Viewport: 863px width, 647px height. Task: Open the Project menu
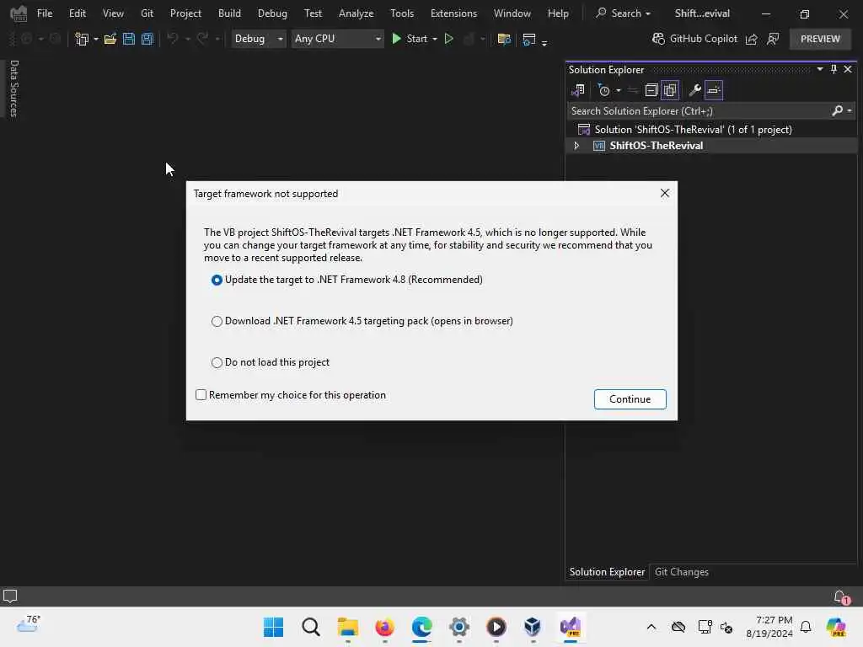185,13
